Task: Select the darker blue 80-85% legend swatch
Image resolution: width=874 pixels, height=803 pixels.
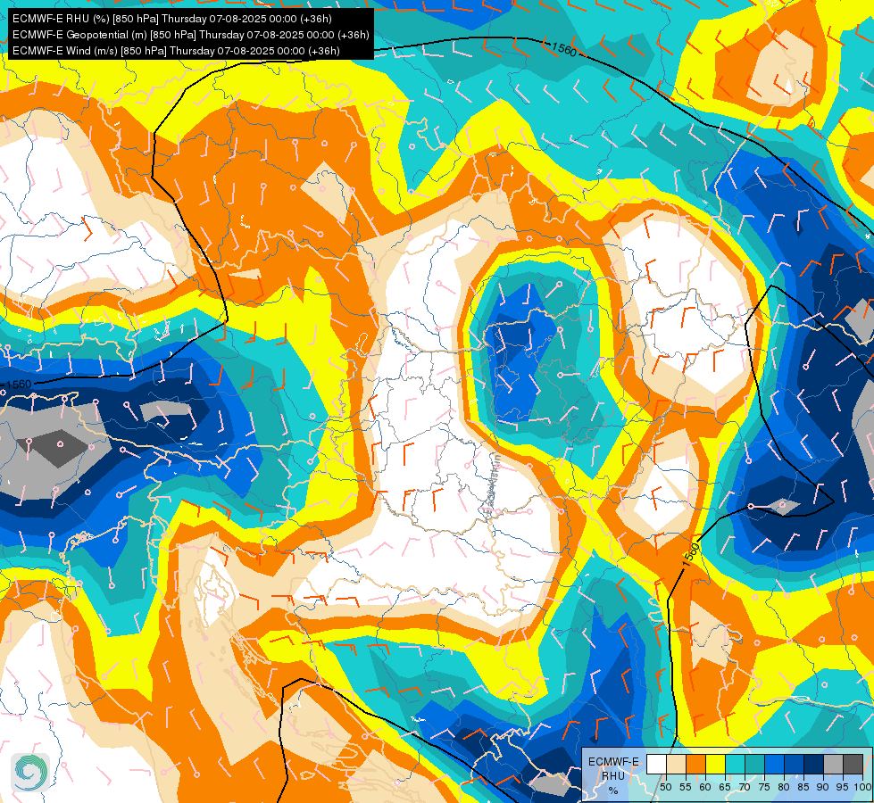Action: click(x=795, y=764)
